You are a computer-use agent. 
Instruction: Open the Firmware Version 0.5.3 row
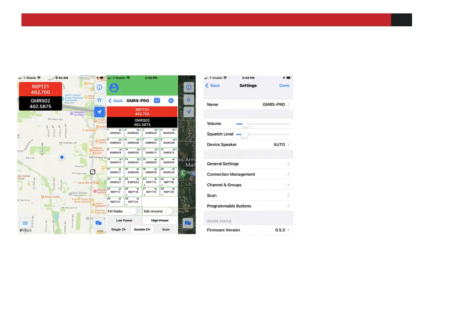pos(248,230)
